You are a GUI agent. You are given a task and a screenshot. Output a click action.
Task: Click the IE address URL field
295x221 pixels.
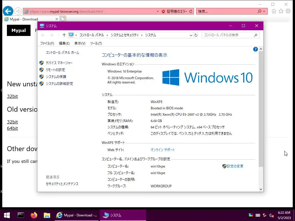pyautogui.click(x=92, y=11)
